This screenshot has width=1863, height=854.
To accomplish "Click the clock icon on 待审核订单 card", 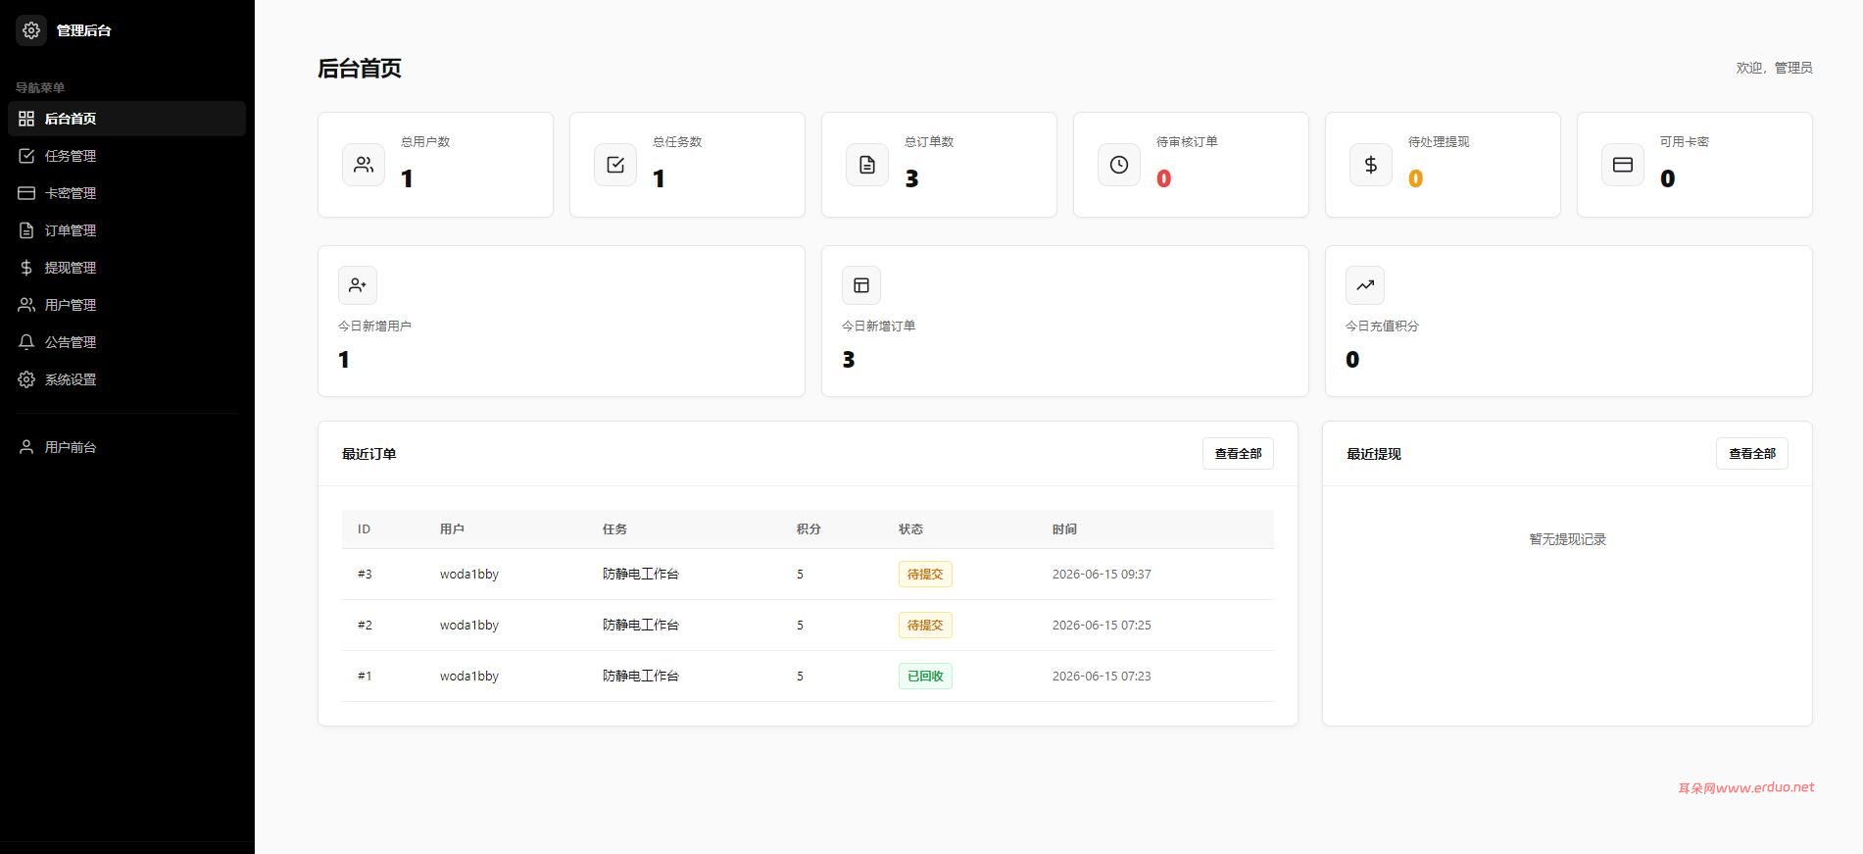I will click(x=1119, y=165).
